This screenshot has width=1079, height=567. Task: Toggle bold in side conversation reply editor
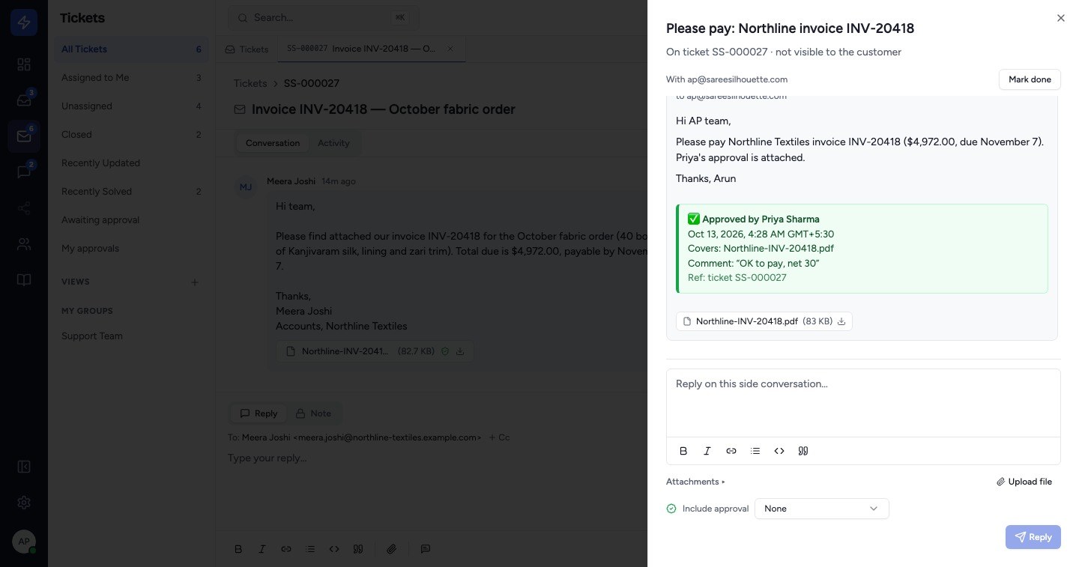tap(683, 451)
